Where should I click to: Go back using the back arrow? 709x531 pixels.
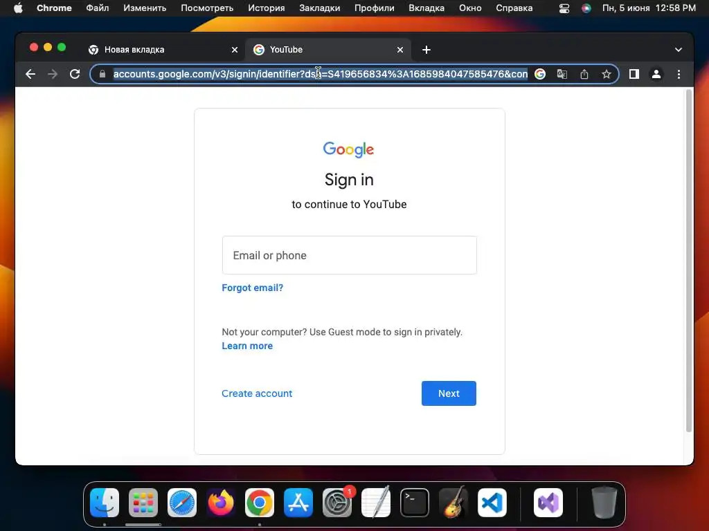[30, 74]
